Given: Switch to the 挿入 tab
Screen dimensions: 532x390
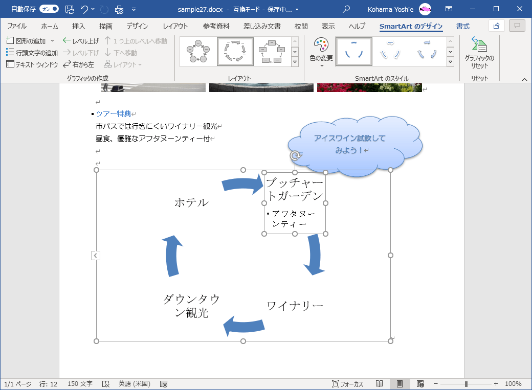Looking at the screenshot, I should point(78,26).
